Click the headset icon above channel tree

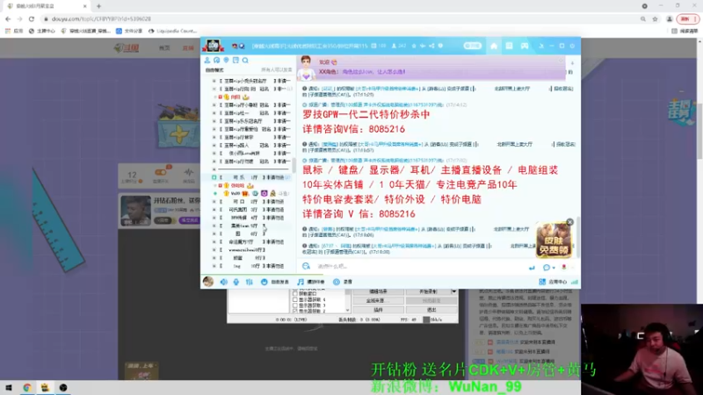tap(216, 60)
